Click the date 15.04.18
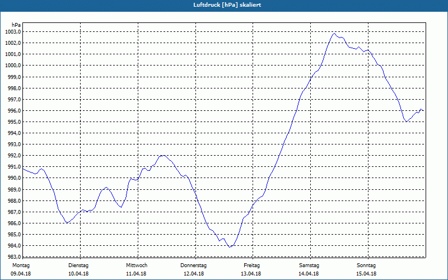The height and width of the screenshot is (280, 448). (366, 274)
